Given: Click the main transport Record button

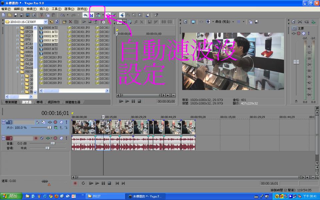Looking at the screenshot, I should tap(75, 183).
